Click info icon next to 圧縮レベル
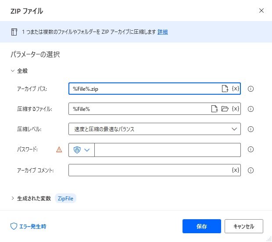Viewport: 272px width, 242px height. coord(251,129)
